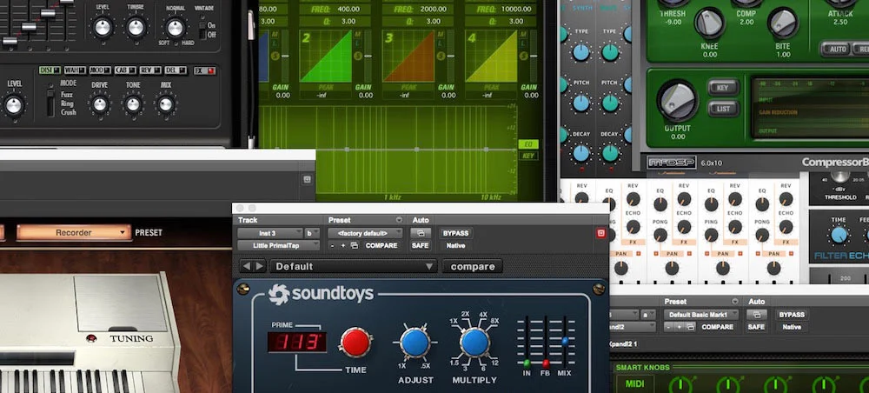Toggle DIST effect in amp plugin
This screenshot has height=393, width=869.
[50, 70]
